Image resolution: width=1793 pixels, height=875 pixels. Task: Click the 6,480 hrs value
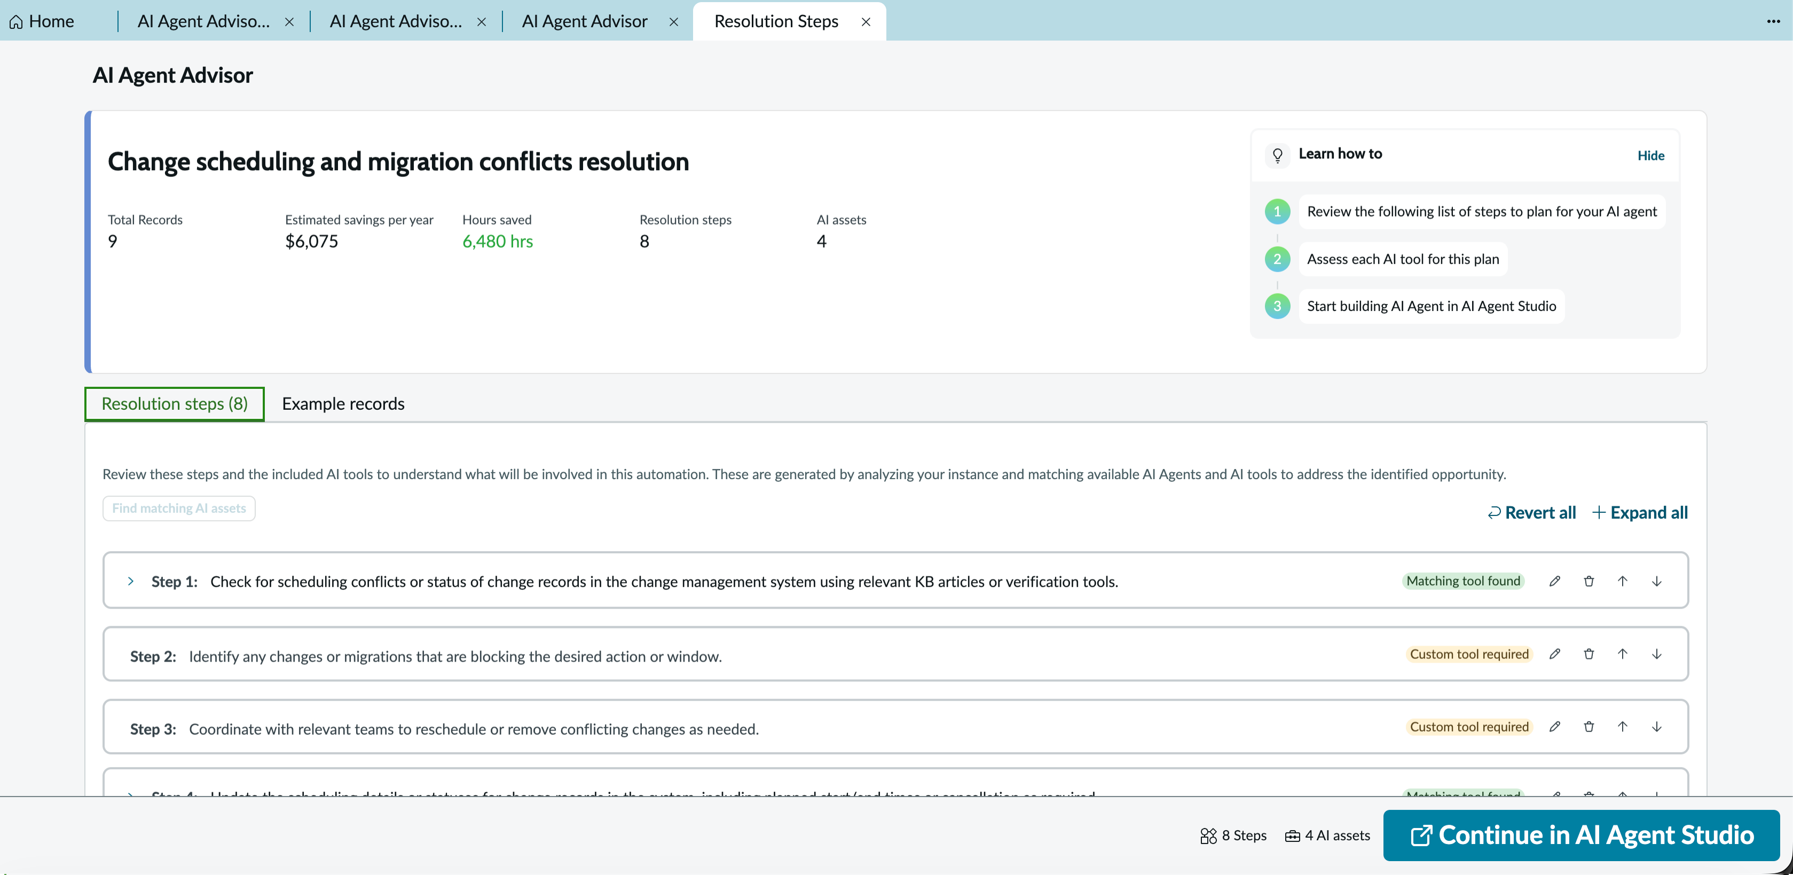[x=498, y=241]
